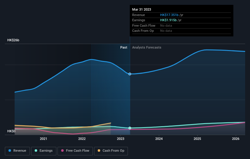Click the HK$0 y-axis label
The width and height of the screenshot is (250, 159).
(12, 131)
